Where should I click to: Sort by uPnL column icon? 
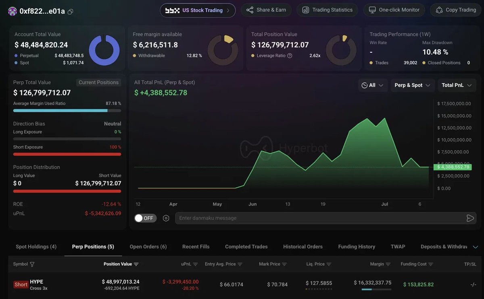(x=195, y=264)
